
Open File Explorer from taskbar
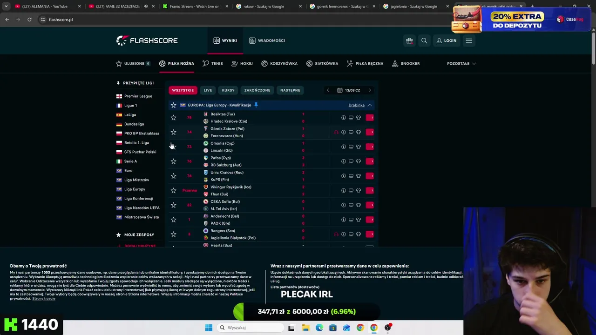pyautogui.click(x=305, y=328)
